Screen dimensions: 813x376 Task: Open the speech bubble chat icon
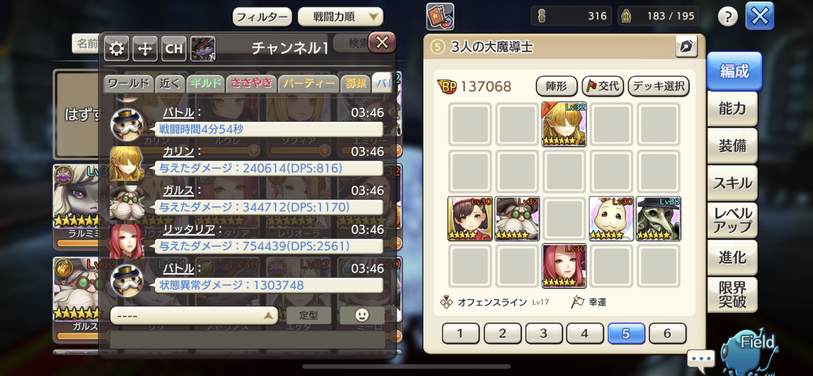click(x=701, y=359)
